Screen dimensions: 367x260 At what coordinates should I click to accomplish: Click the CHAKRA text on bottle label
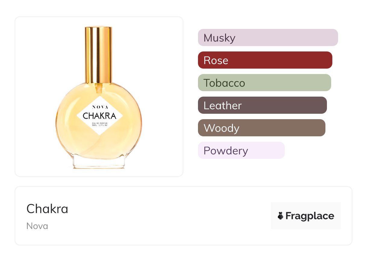(x=99, y=116)
